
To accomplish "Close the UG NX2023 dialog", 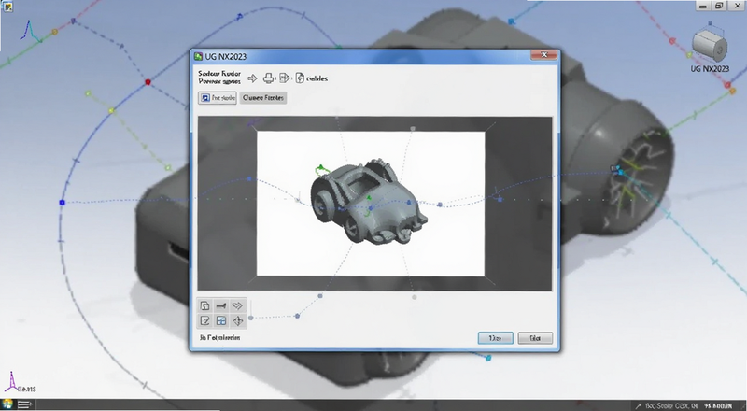I will click(544, 55).
